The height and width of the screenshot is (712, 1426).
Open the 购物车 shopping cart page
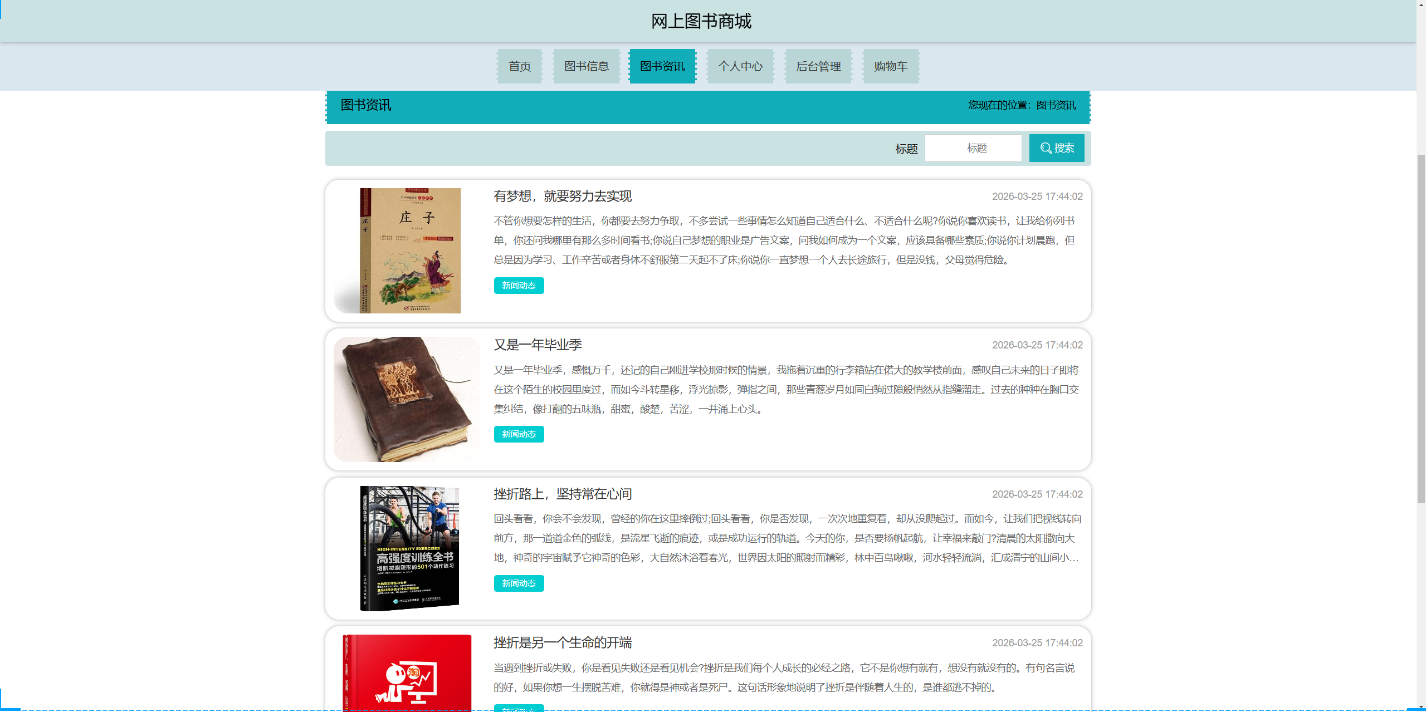(890, 66)
